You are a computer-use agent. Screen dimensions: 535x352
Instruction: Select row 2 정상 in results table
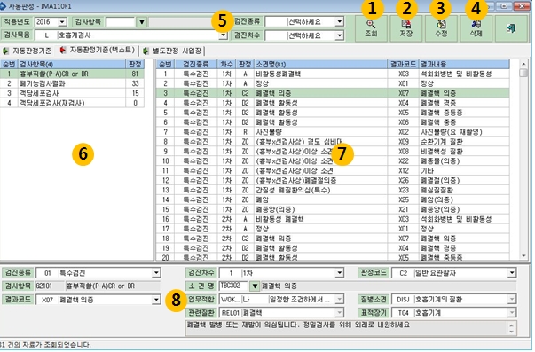click(333, 83)
